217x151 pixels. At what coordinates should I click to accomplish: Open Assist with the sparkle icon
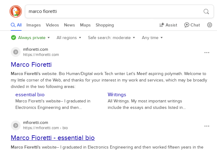click(168, 25)
